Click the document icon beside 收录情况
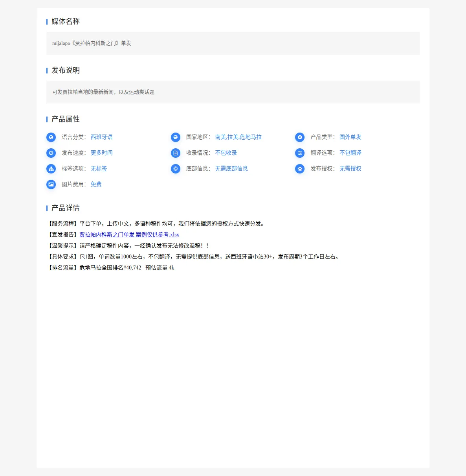The height and width of the screenshot is (476, 466). 176,153
